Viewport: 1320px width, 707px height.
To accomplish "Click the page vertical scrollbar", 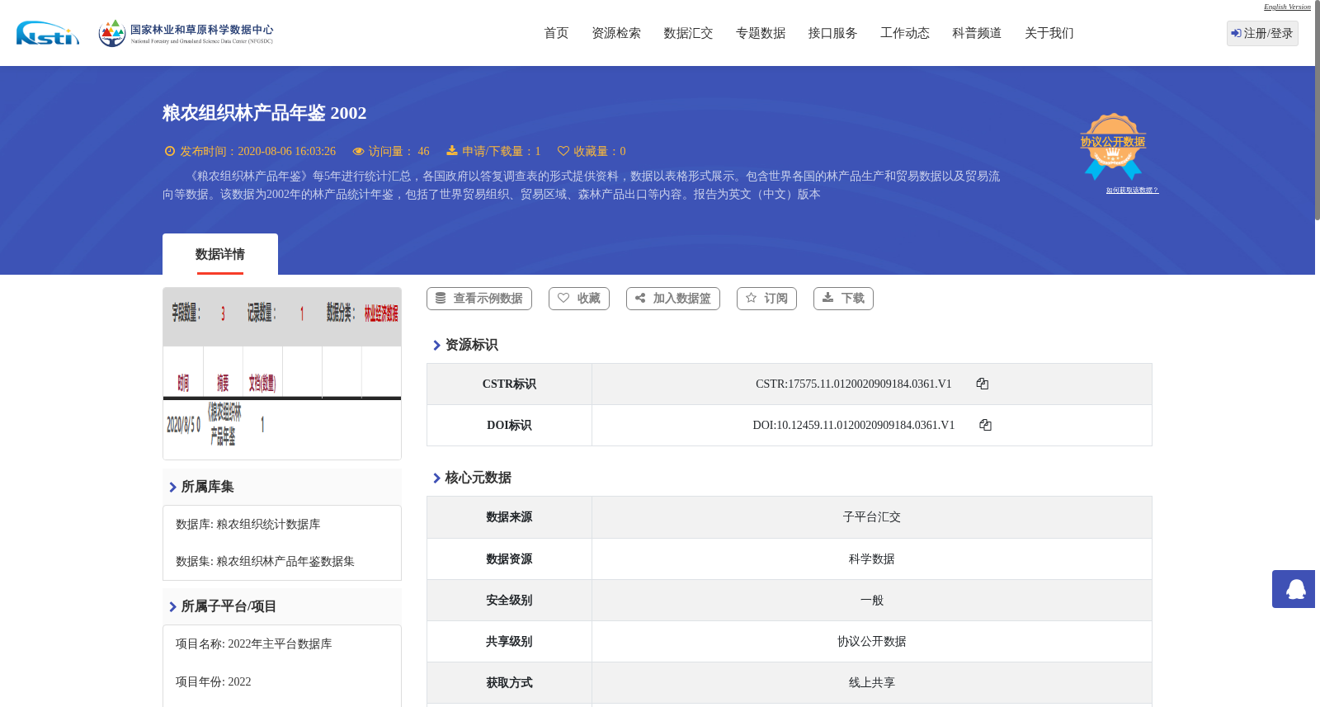I will (x=1318, y=111).
